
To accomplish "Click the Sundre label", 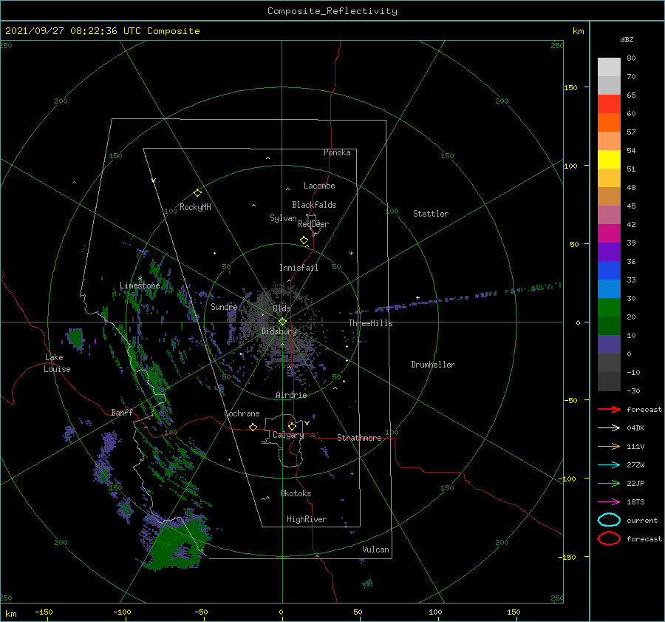I will tap(224, 306).
